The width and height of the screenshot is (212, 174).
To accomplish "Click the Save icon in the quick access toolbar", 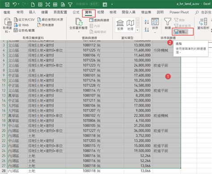I will pos(7,4).
